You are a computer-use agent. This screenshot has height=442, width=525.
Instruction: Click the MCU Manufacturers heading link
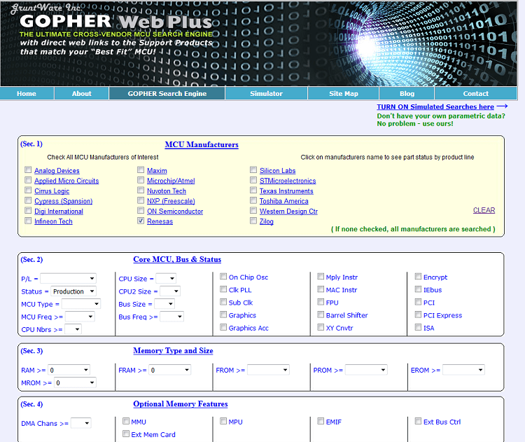tap(202, 144)
